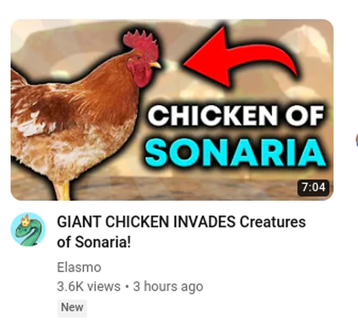Screen dimensions: 358x325
Task: Click the "of Sonaria!" title line
Action: tap(94, 242)
